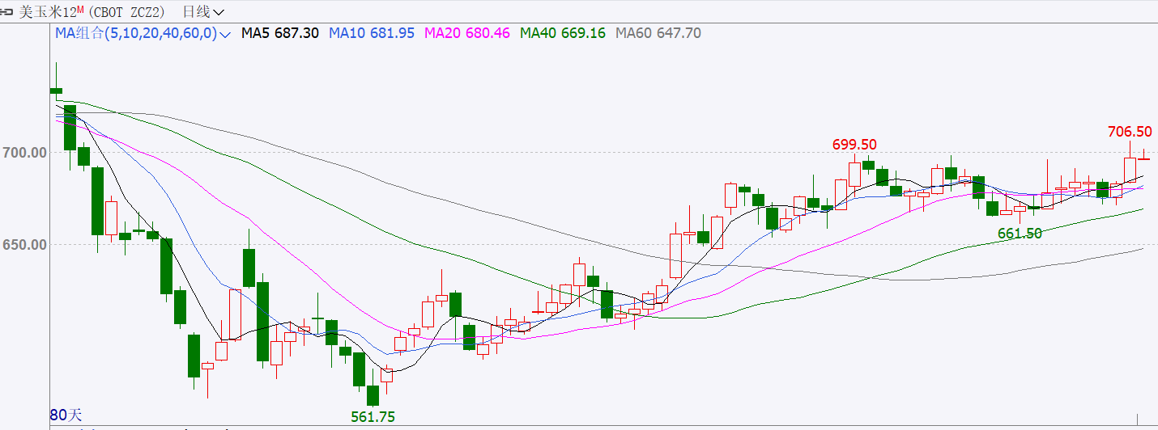Click the 706.50 high price label

pos(1130,132)
